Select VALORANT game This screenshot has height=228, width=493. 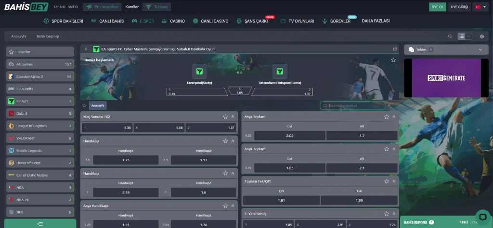[x=40, y=138]
